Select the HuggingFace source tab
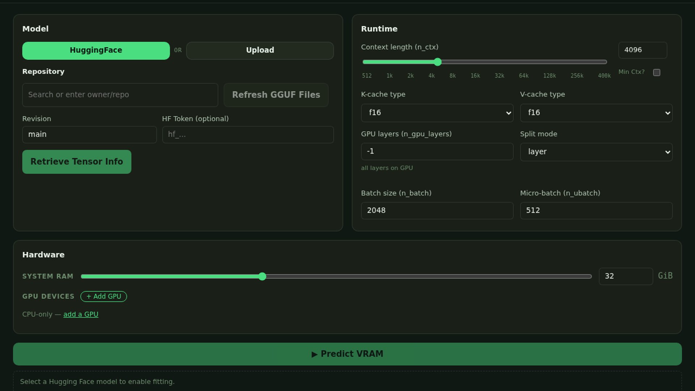Viewport: 695px width, 391px height. coord(96,50)
